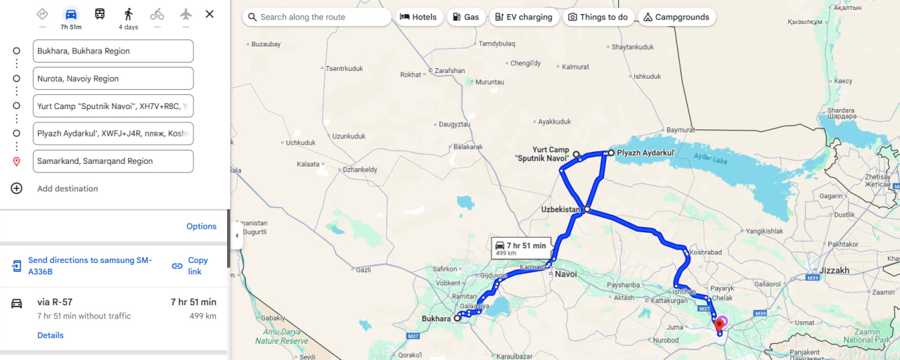
Task: Close the directions panel
Action: [210, 14]
